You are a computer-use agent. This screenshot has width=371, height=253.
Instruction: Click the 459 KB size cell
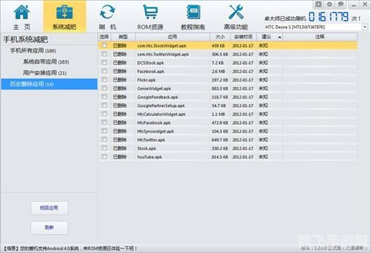[x=218, y=46]
